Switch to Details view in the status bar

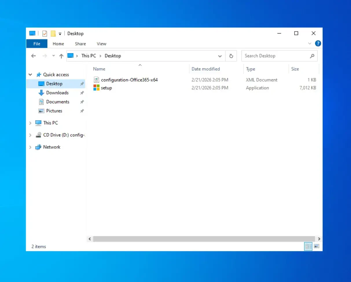(x=308, y=246)
